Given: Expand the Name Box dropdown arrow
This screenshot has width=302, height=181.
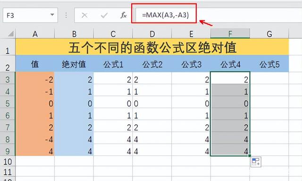Looking at the screenshot, I should [52, 15].
